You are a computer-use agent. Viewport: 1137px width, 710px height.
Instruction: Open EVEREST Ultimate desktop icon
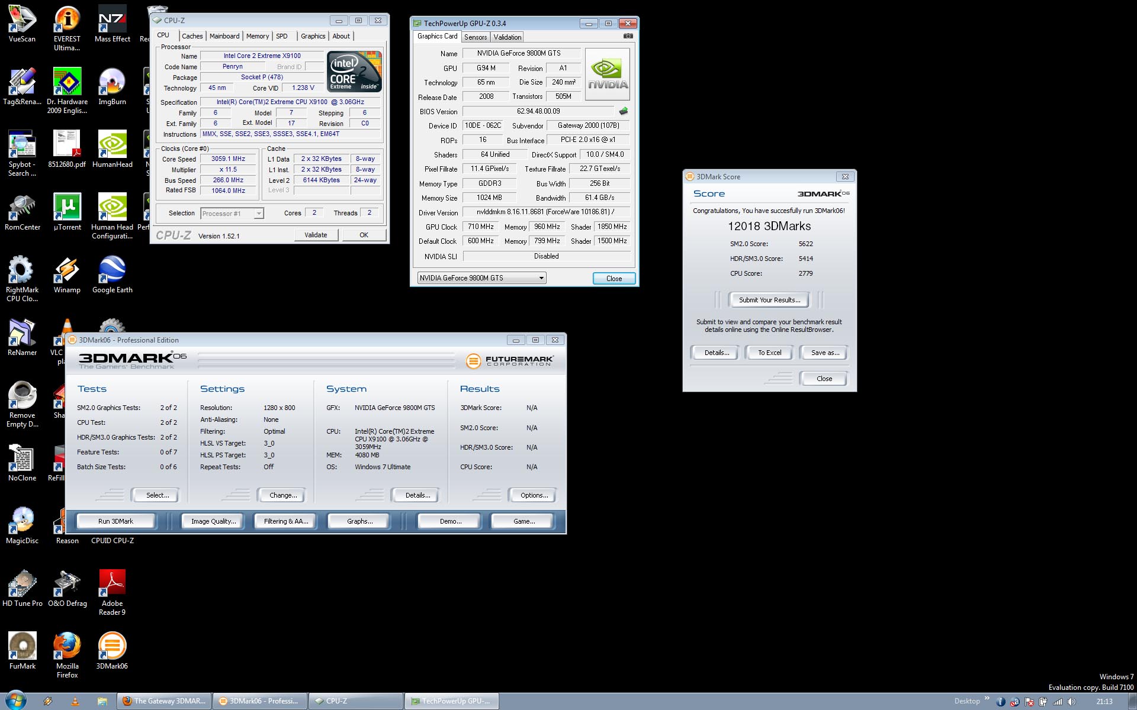pyautogui.click(x=67, y=28)
